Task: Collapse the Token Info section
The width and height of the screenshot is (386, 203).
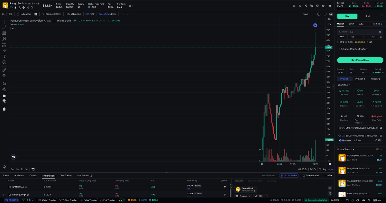Action: [x=344, y=85]
